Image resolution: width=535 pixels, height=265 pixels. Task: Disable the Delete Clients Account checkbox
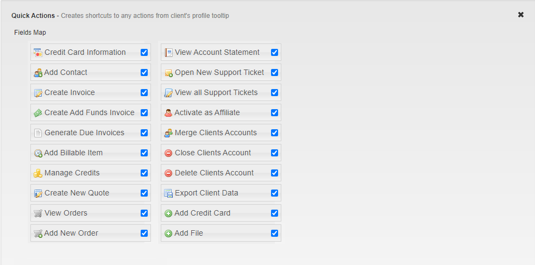coord(275,173)
